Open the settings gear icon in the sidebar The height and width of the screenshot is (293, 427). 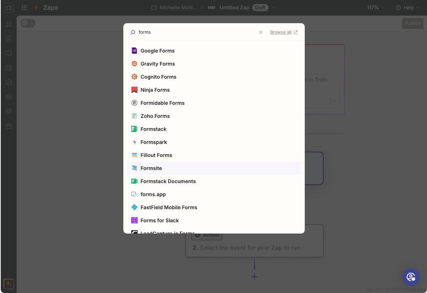9,111
